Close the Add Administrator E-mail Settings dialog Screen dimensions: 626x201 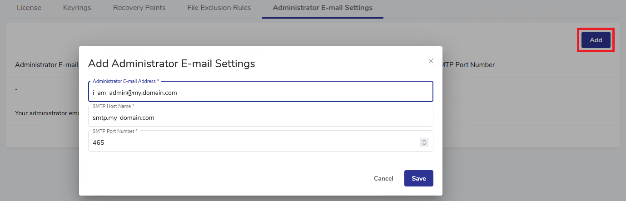click(x=431, y=61)
